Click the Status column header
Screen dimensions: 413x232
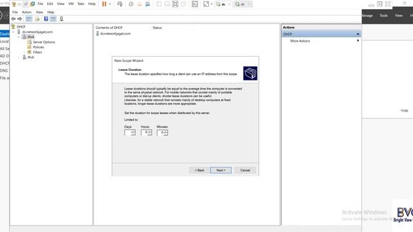pos(157,28)
